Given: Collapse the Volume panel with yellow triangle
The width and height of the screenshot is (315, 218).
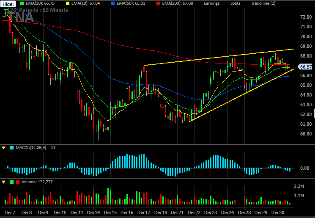Looking at the screenshot, I should tap(4, 182).
